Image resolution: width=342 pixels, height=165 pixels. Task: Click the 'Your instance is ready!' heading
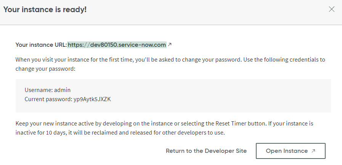coord(45,10)
